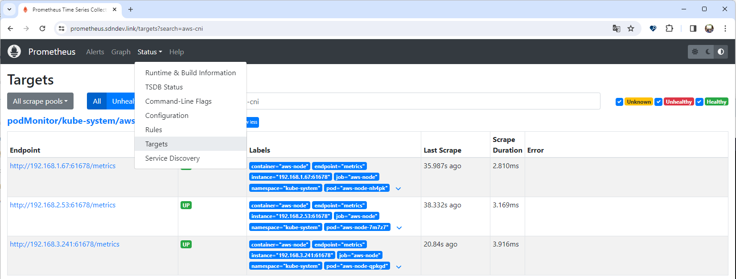Image resolution: width=736 pixels, height=279 pixels.
Task: Click the translate page icon
Action: click(x=617, y=28)
